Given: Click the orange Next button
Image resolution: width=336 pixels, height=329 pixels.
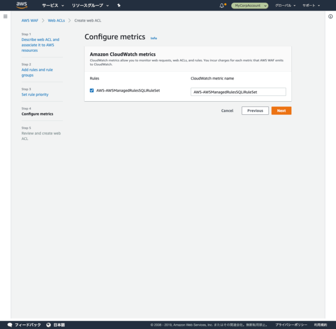Looking at the screenshot, I should (x=281, y=111).
